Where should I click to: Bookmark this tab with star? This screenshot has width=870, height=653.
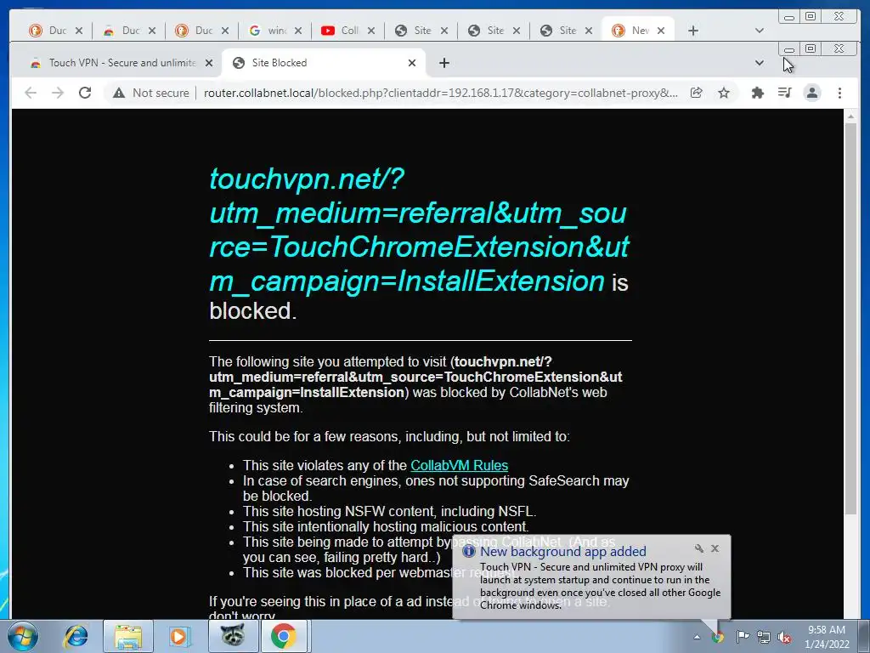tap(724, 93)
